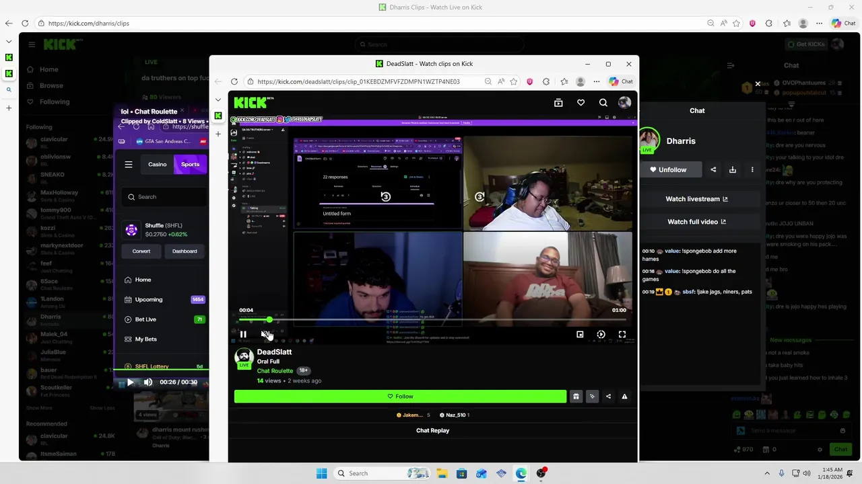Show hidden system tray icons chevron
The height and width of the screenshot is (484, 862).
tap(766, 473)
